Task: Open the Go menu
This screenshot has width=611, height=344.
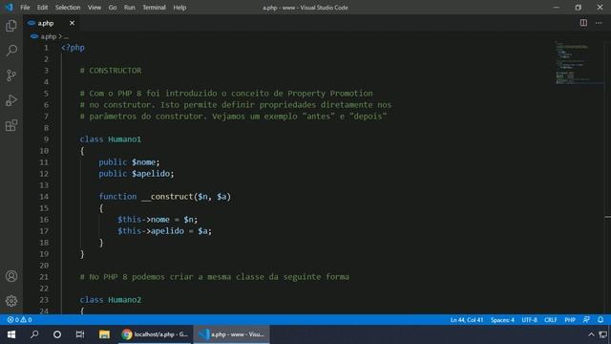Action: [x=113, y=8]
